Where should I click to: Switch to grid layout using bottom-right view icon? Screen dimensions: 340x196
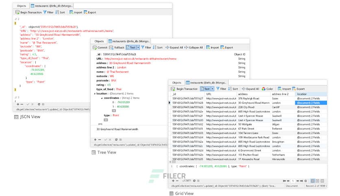pyautogui.click(x=312, y=181)
